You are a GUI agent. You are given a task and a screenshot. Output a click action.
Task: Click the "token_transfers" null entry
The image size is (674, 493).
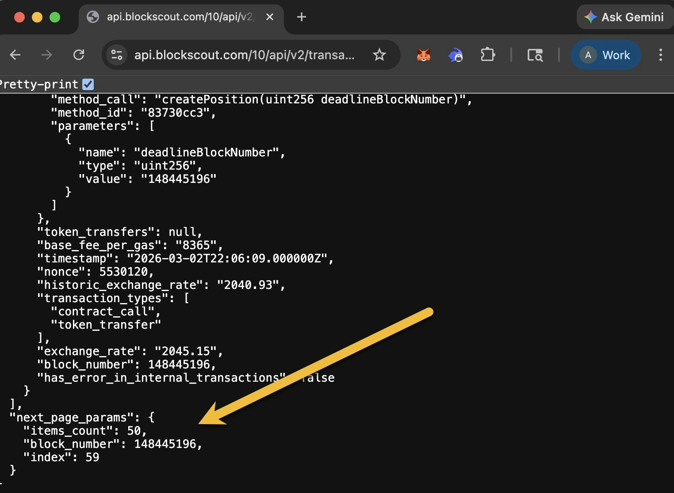coord(119,232)
